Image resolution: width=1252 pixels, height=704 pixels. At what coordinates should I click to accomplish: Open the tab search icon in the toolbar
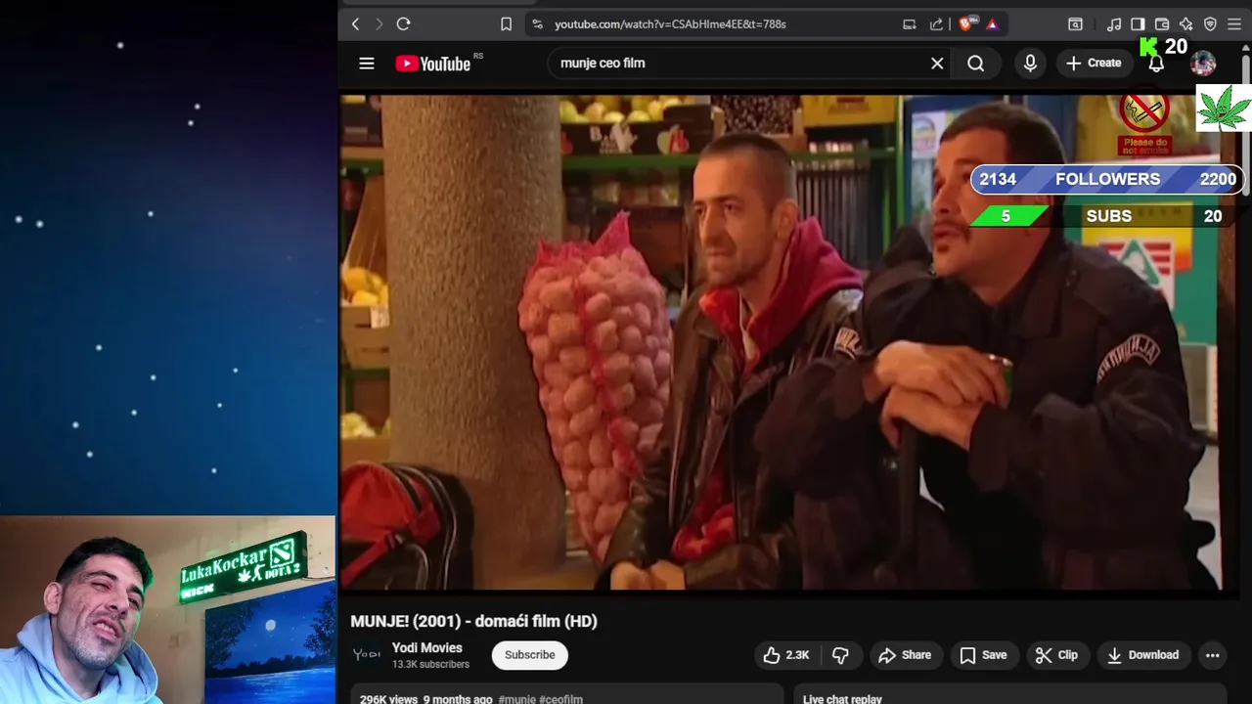click(x=1075, y=24)
